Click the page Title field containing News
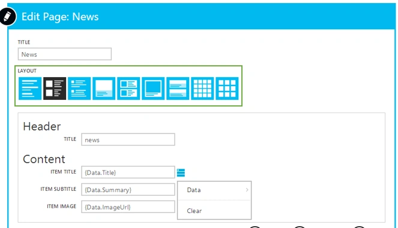The image size is (398, 228). (64, 54)
